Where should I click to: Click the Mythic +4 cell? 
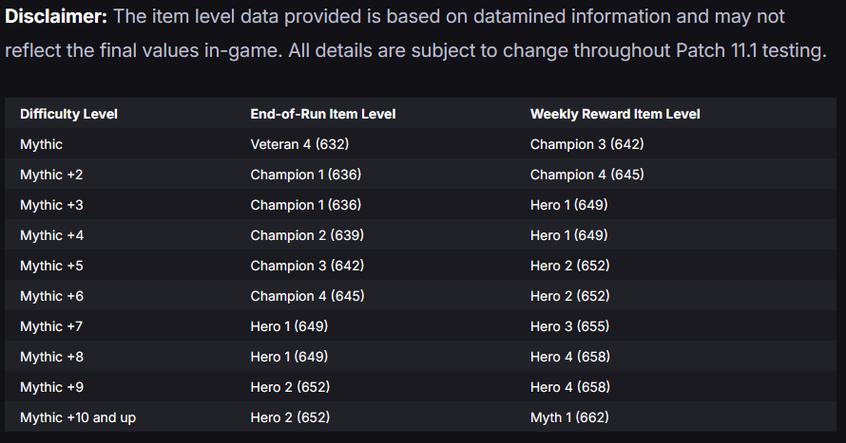click(x=51, y=236)
